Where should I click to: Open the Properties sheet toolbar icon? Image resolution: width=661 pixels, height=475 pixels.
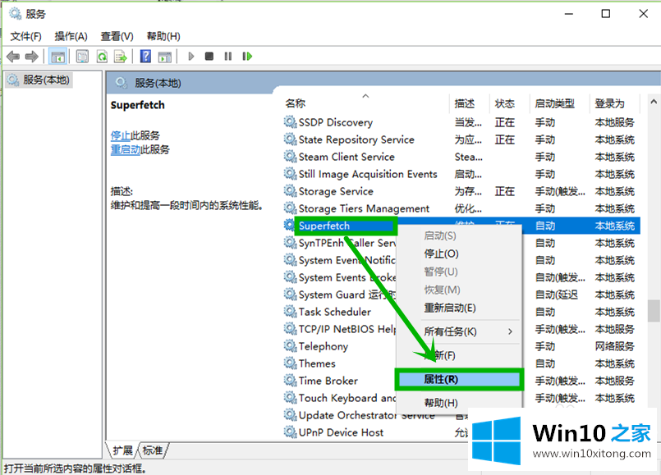[x=82, y=57]
